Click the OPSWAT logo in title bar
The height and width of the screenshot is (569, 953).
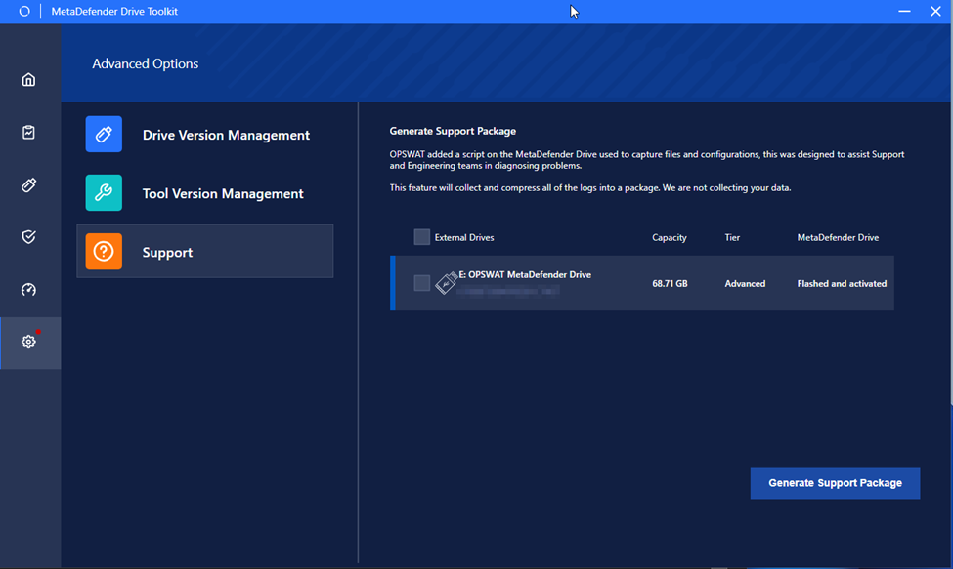coord(24,11)
